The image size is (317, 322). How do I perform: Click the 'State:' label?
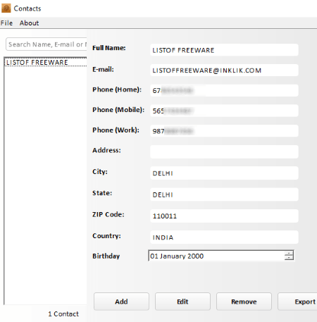click(x=102, y=193)
